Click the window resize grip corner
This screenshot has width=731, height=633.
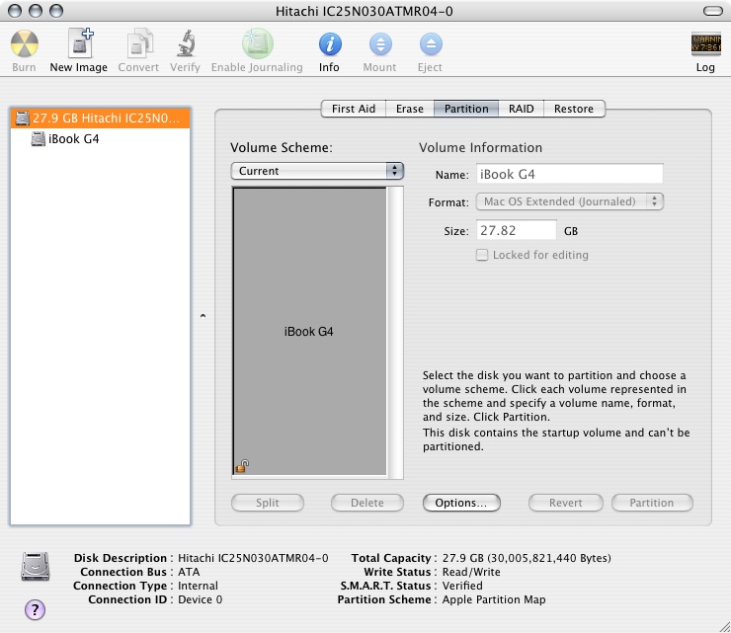click(x=724, y=626)
